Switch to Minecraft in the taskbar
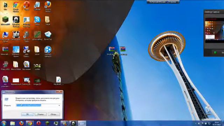The width and height of the screenshot is (224, 126). click(x=47, y=123)
